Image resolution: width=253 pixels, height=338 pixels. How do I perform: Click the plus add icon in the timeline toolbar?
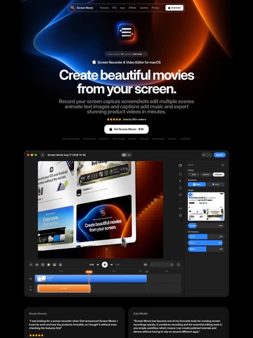[x=31, y=264]
